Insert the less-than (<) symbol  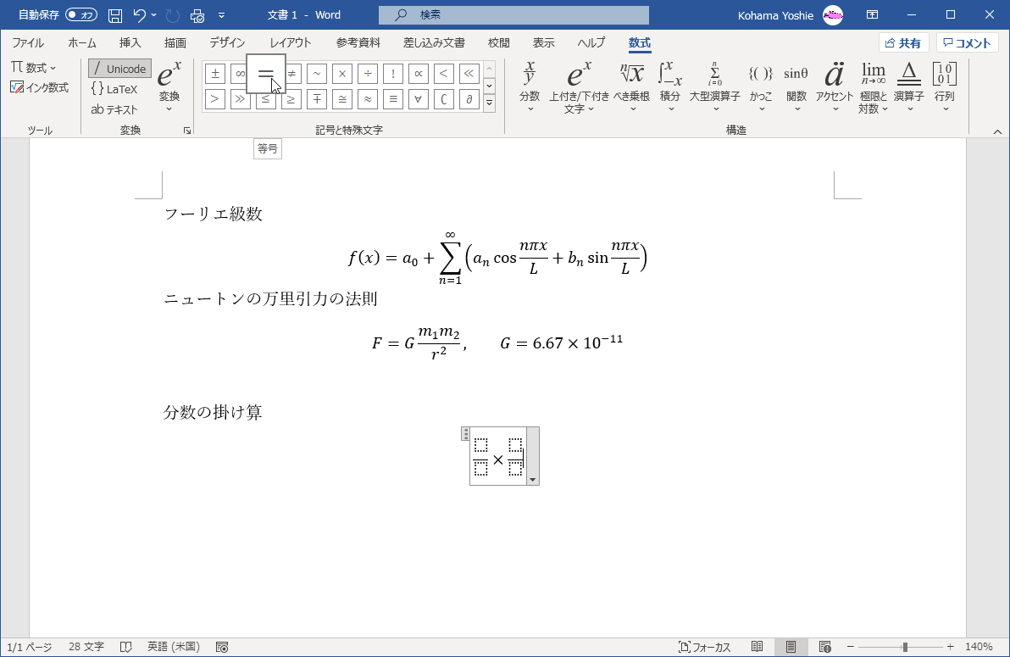point(443,74)
